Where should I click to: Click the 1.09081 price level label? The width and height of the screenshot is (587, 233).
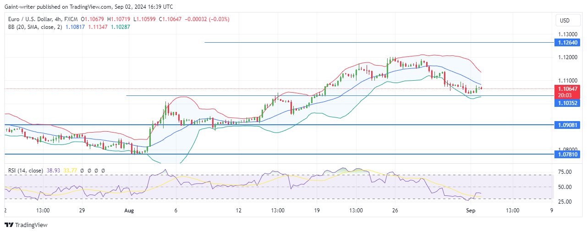[566, 124]
